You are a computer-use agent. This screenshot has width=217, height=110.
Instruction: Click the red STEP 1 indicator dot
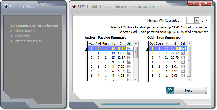coord(74,6)
